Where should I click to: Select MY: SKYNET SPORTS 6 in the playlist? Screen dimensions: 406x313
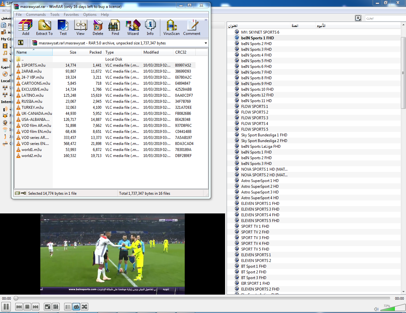[x=260, y=32]
